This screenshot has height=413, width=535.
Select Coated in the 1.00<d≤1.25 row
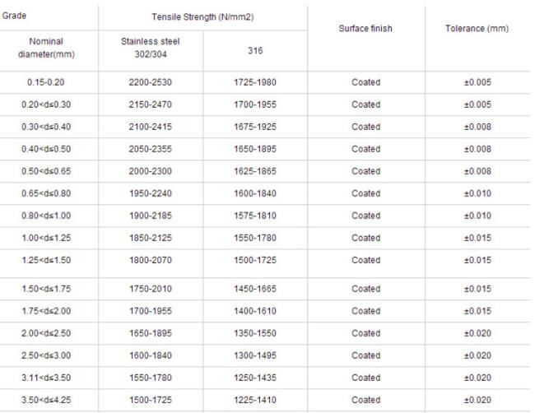point(365,238)
